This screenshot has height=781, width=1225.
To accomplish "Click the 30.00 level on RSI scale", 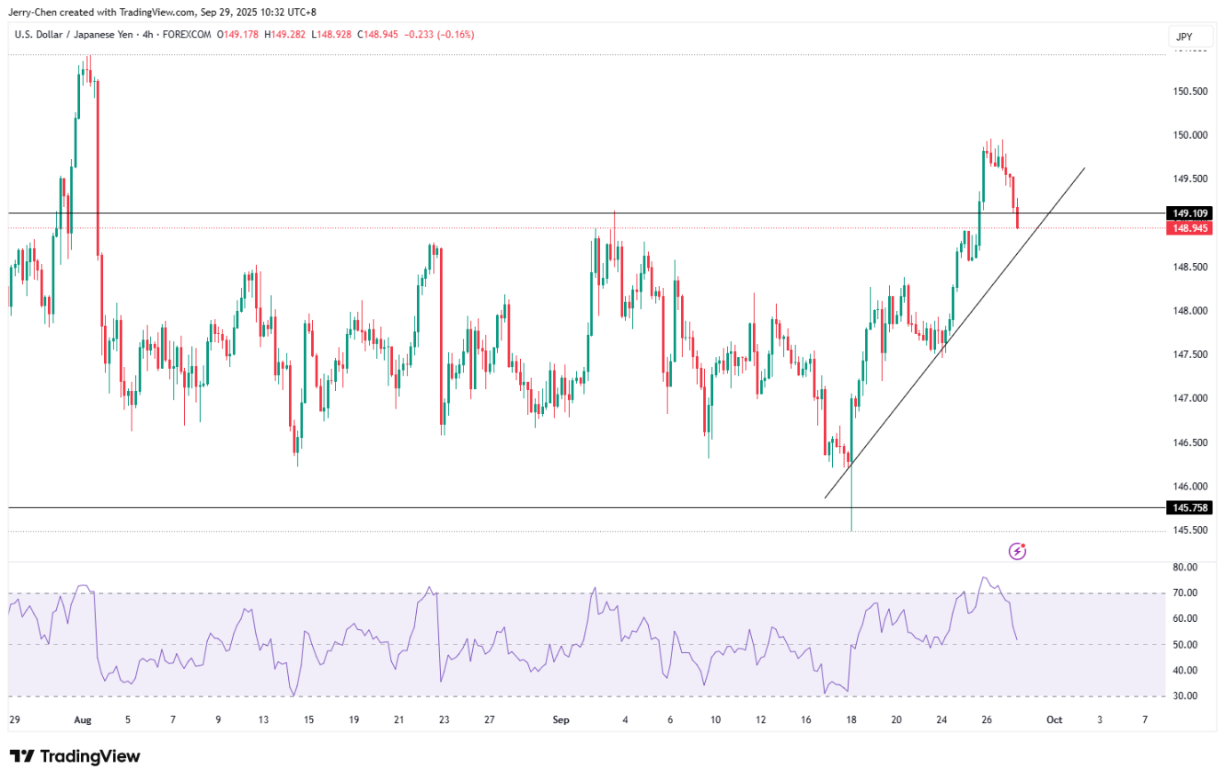I will [1184, 696].
